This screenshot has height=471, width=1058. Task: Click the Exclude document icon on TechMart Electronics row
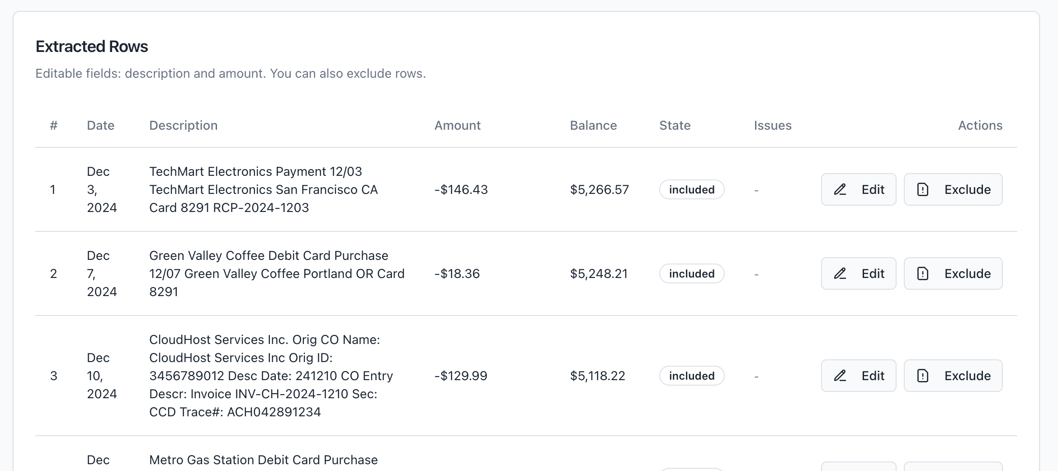tap(922, 189)
